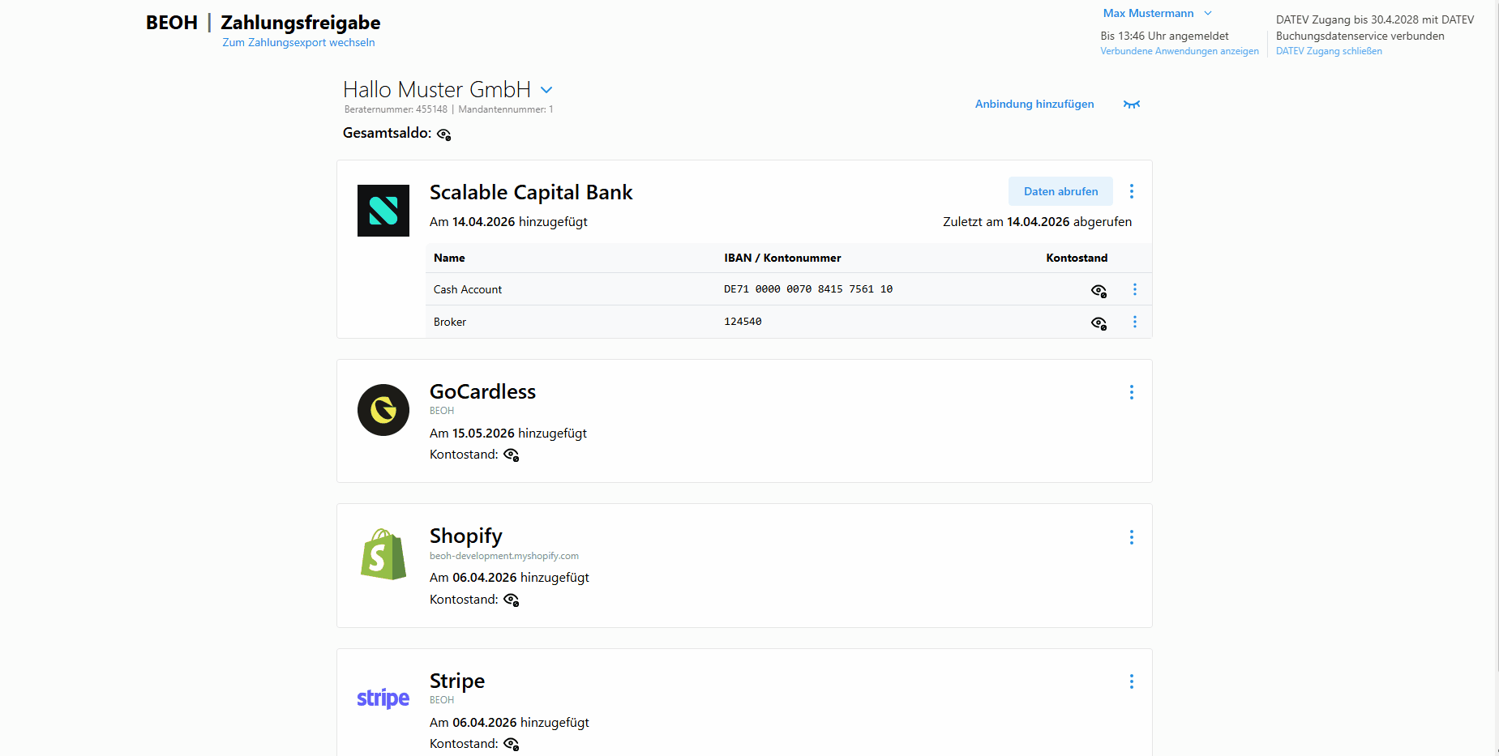Image resolution: width=1499 pixels, height=756 pixels.
Task: Click the Shopify heading
Action: point(466,536)
